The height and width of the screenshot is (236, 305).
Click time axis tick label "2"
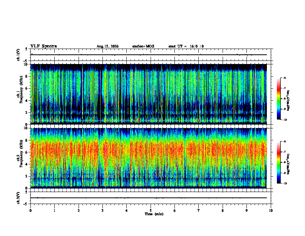[79, 211]
